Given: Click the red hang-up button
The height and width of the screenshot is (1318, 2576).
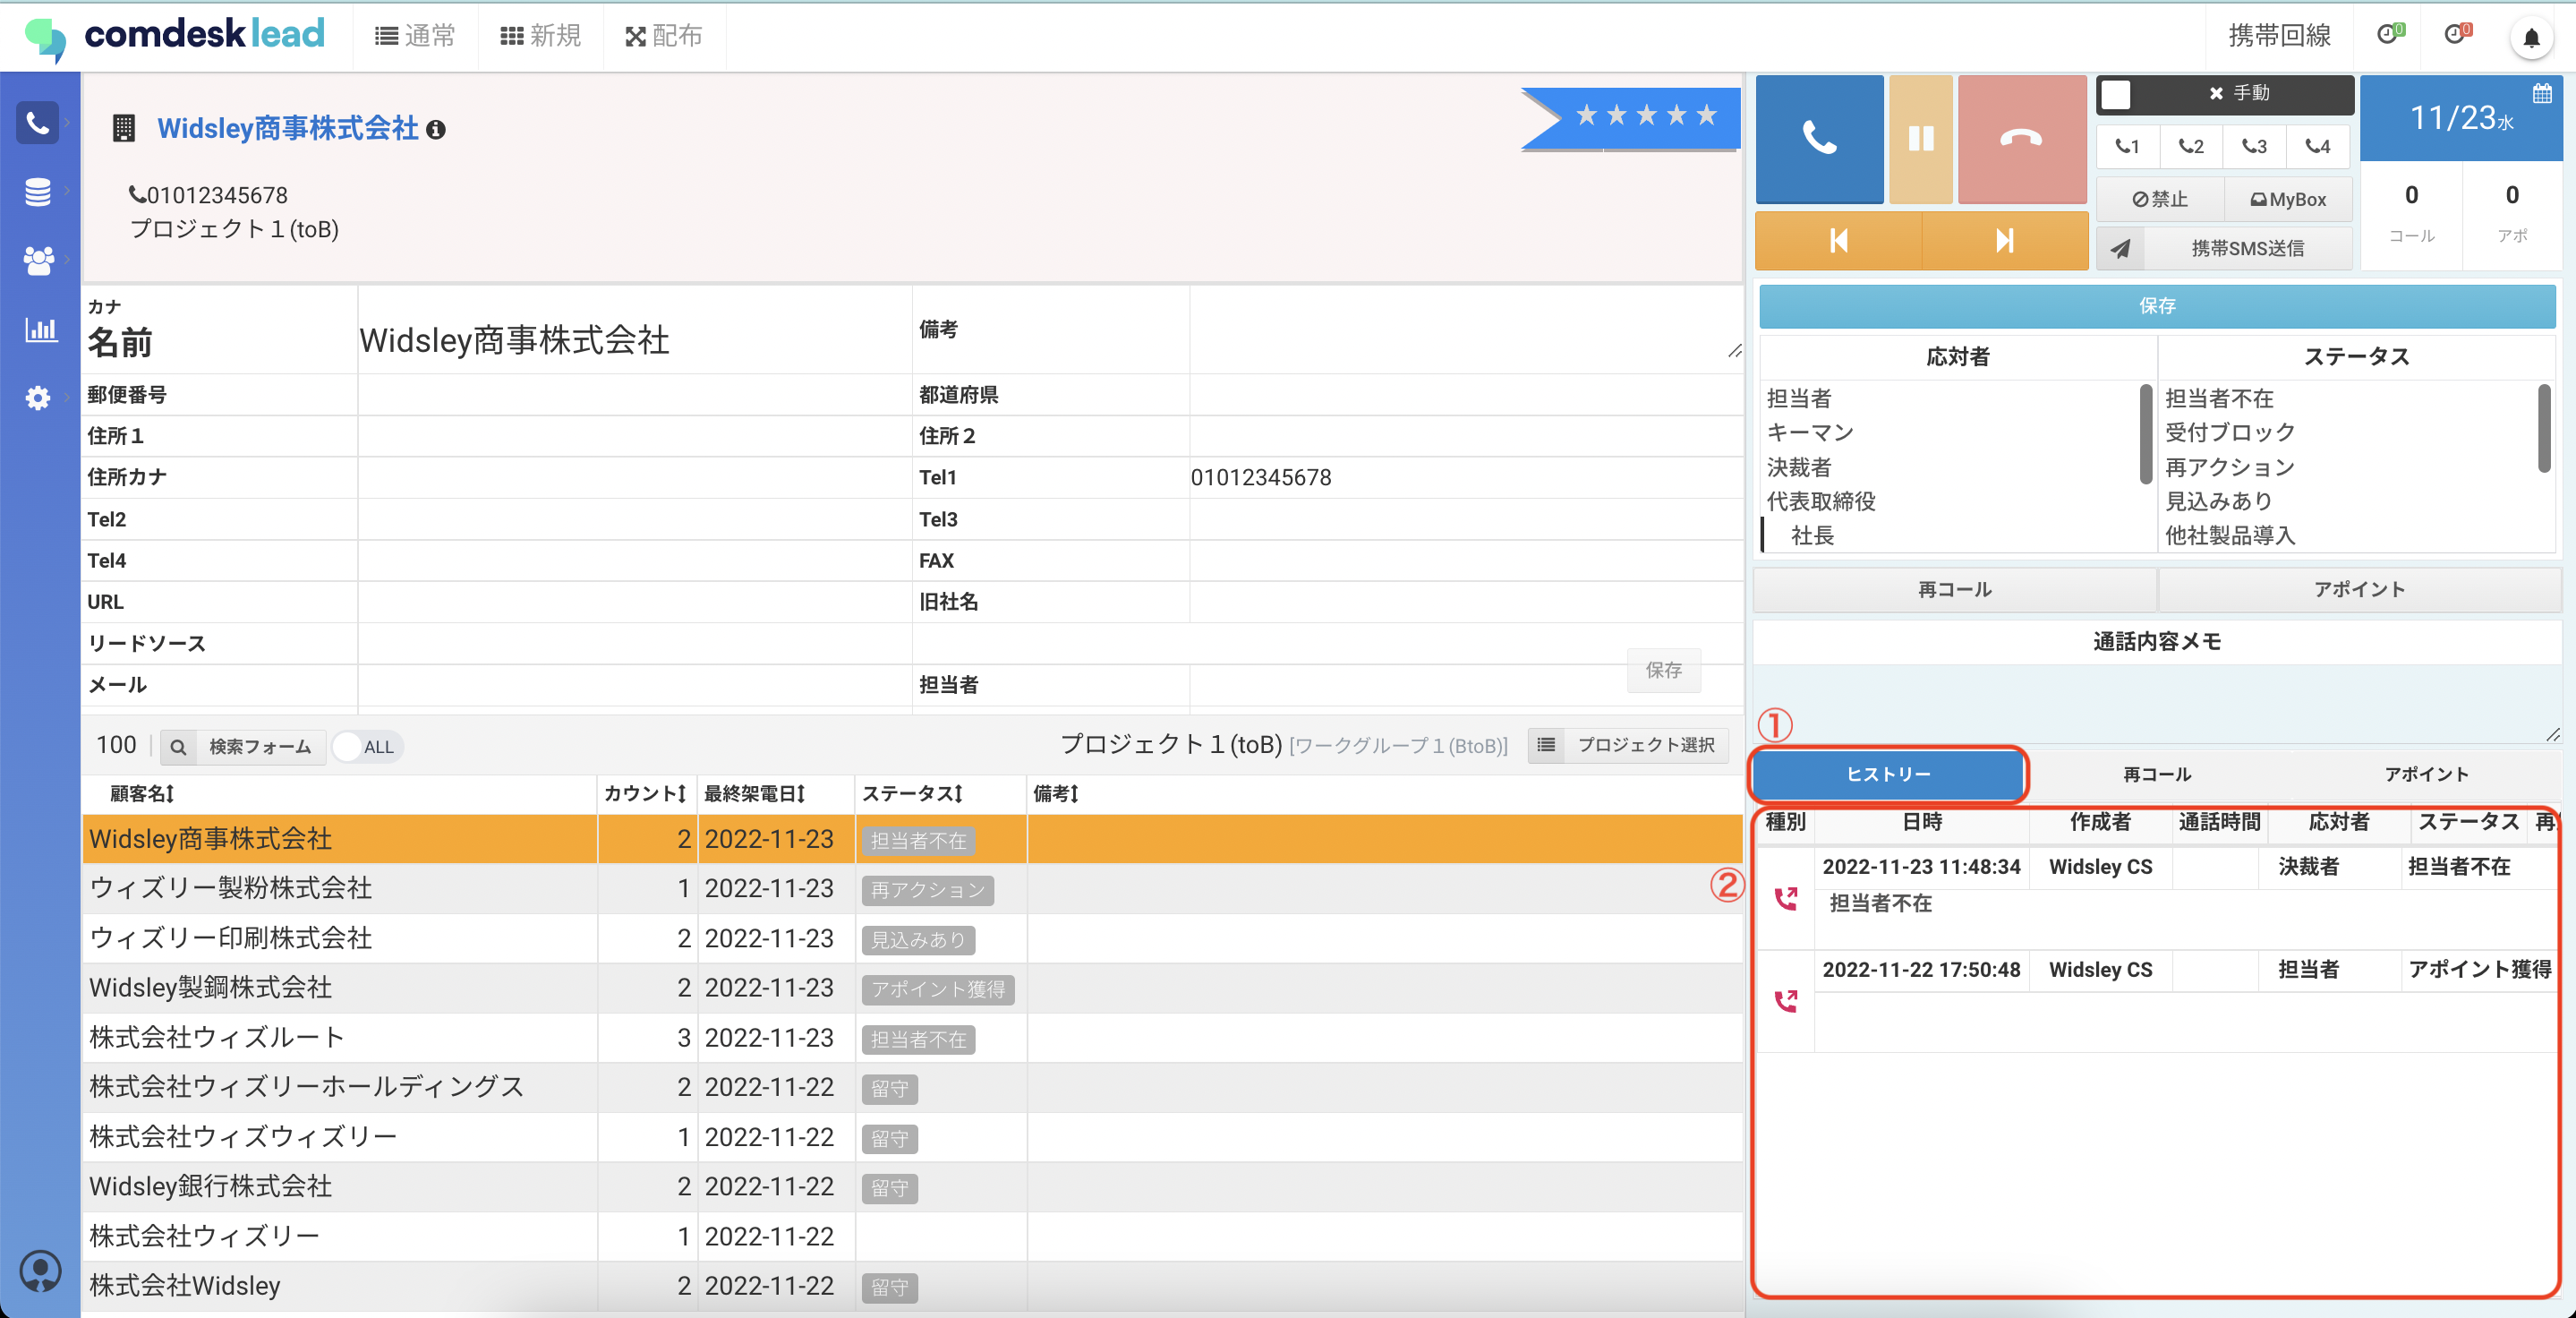Looking at the screenshot, I should pyautogui.click(x=2021, y=138).
